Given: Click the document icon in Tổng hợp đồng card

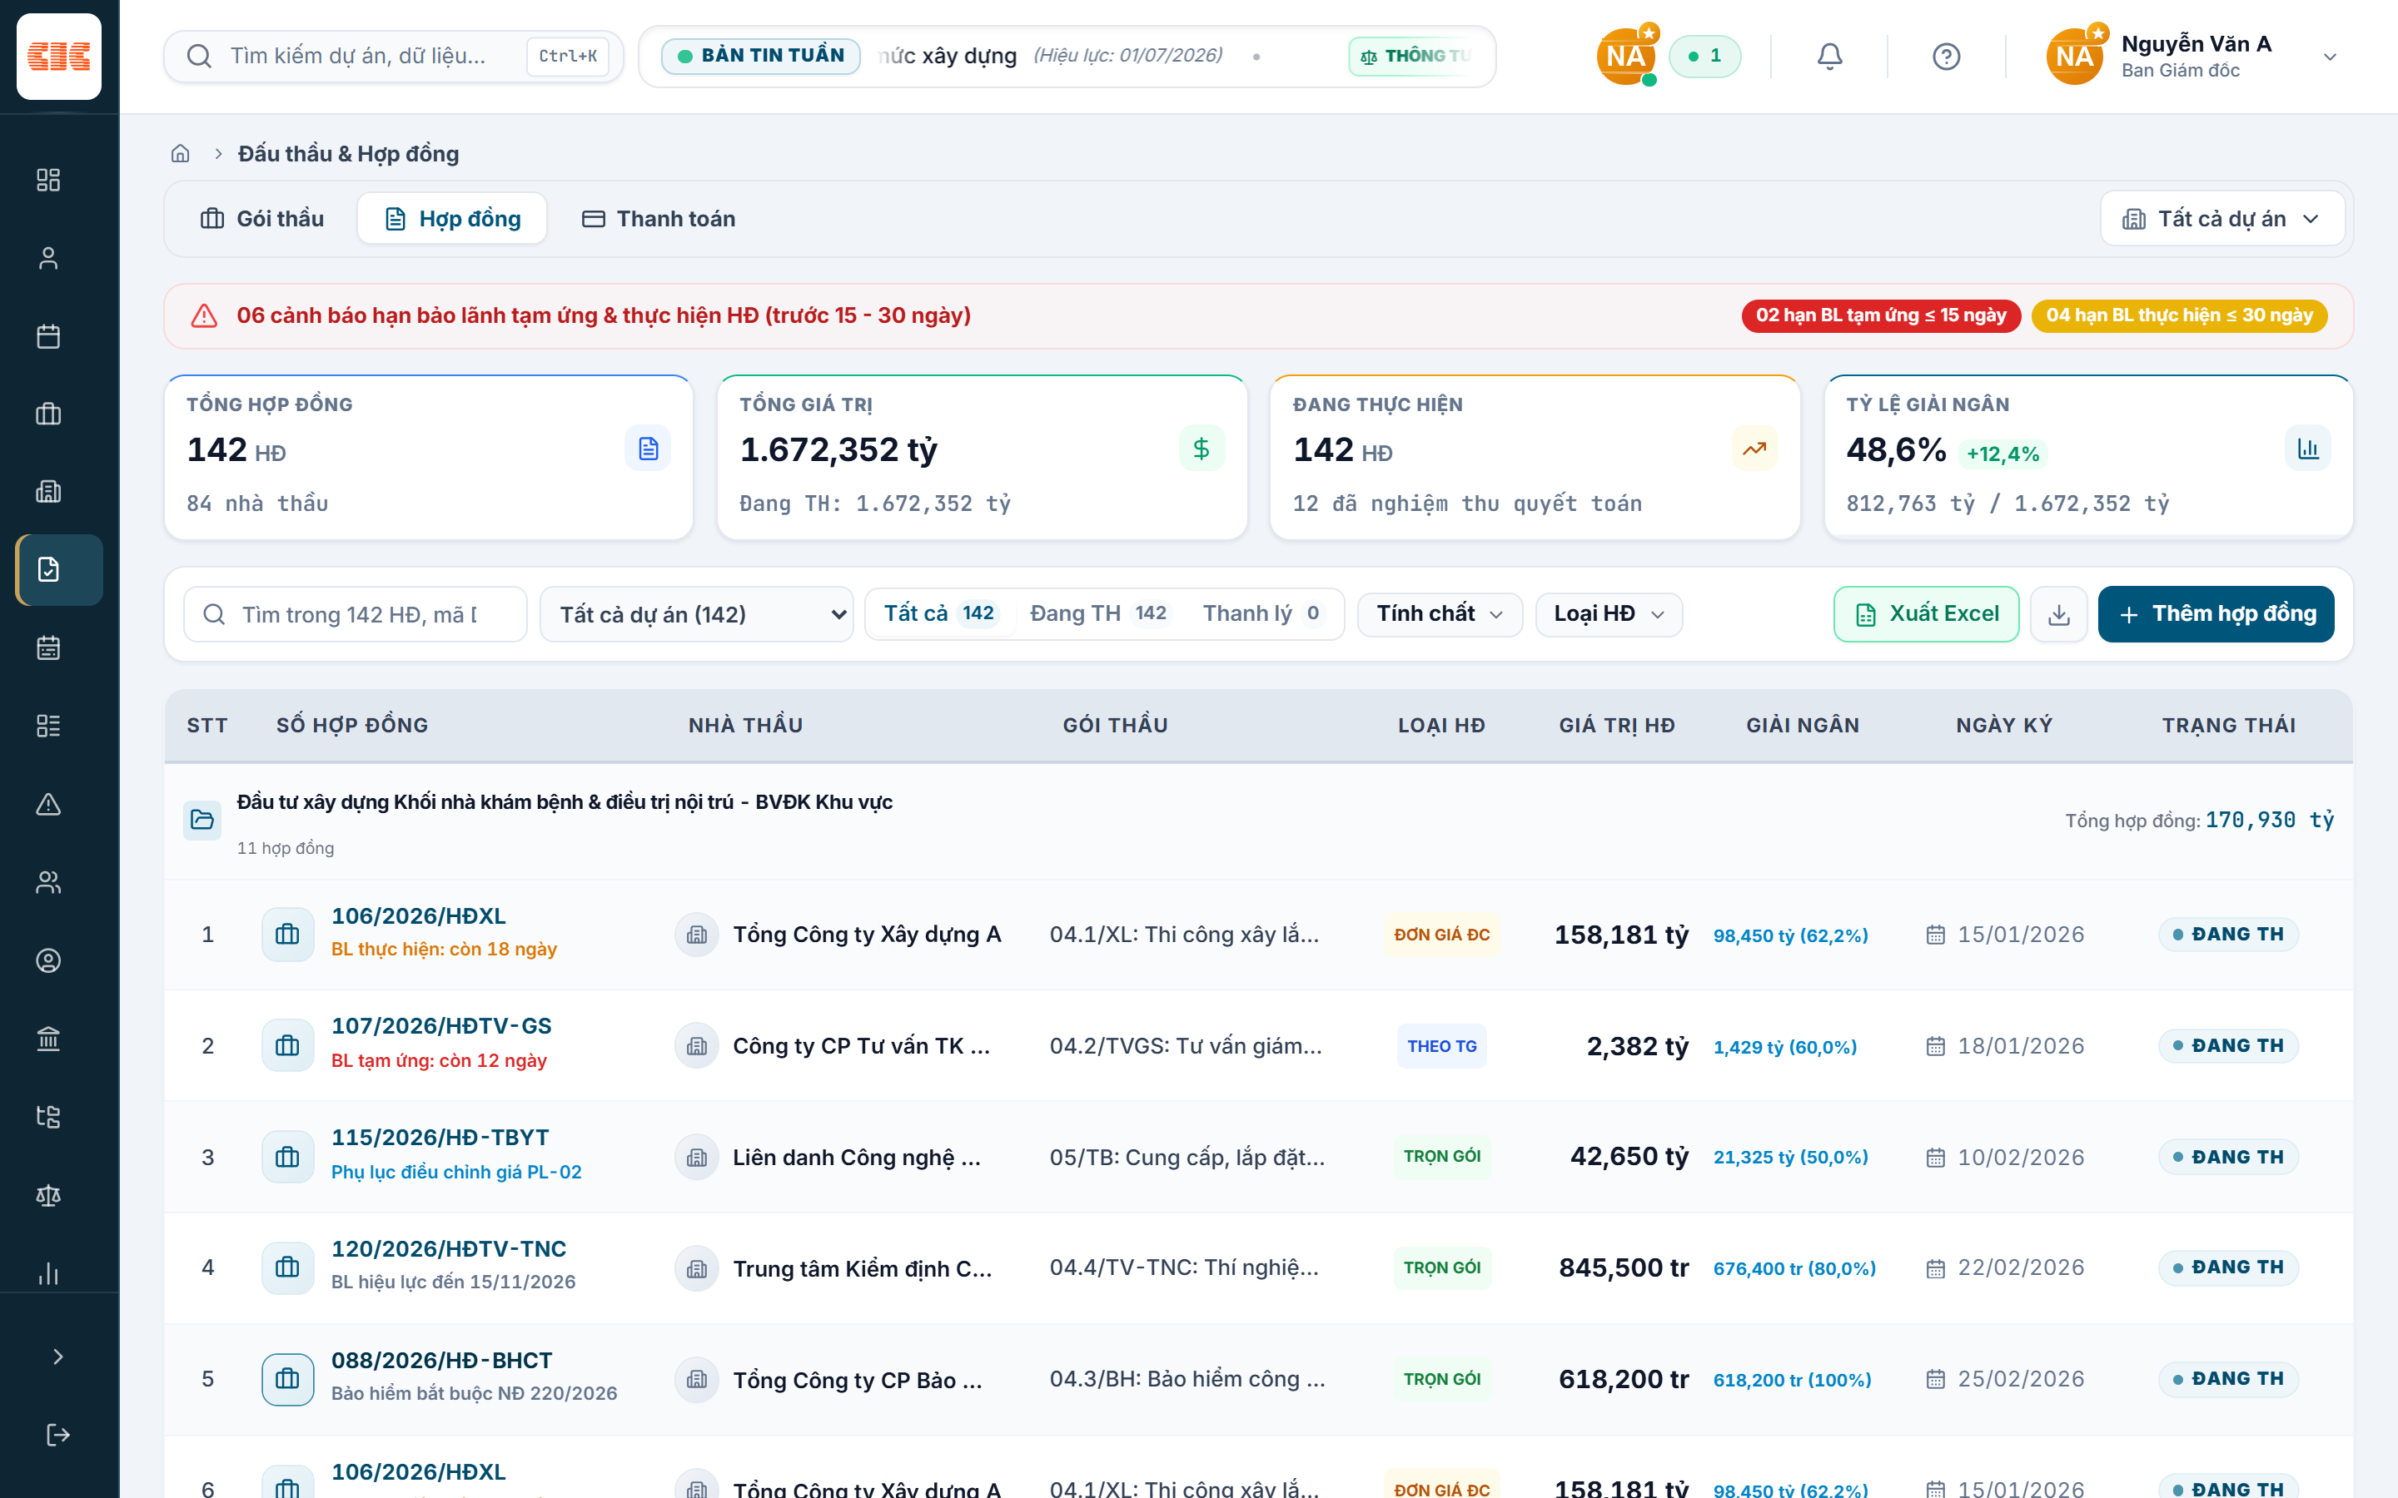Looking at the screenshot, I should click(648, 449).
